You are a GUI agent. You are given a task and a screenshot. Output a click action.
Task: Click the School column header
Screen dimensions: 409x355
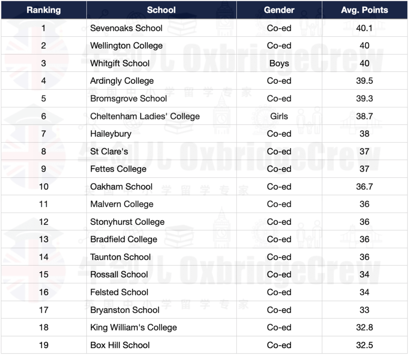pos(161,10)
